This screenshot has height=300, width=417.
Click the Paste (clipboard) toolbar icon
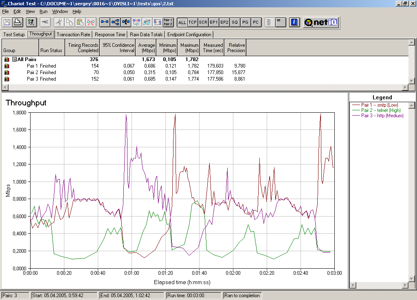[x=80, y=22]
